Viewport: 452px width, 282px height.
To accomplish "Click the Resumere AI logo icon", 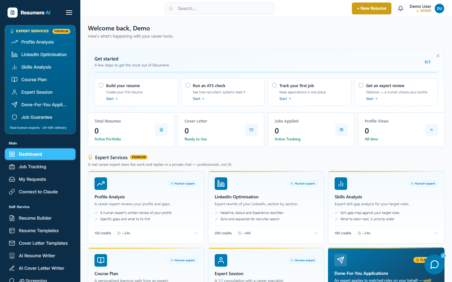I will coord(13,13).
